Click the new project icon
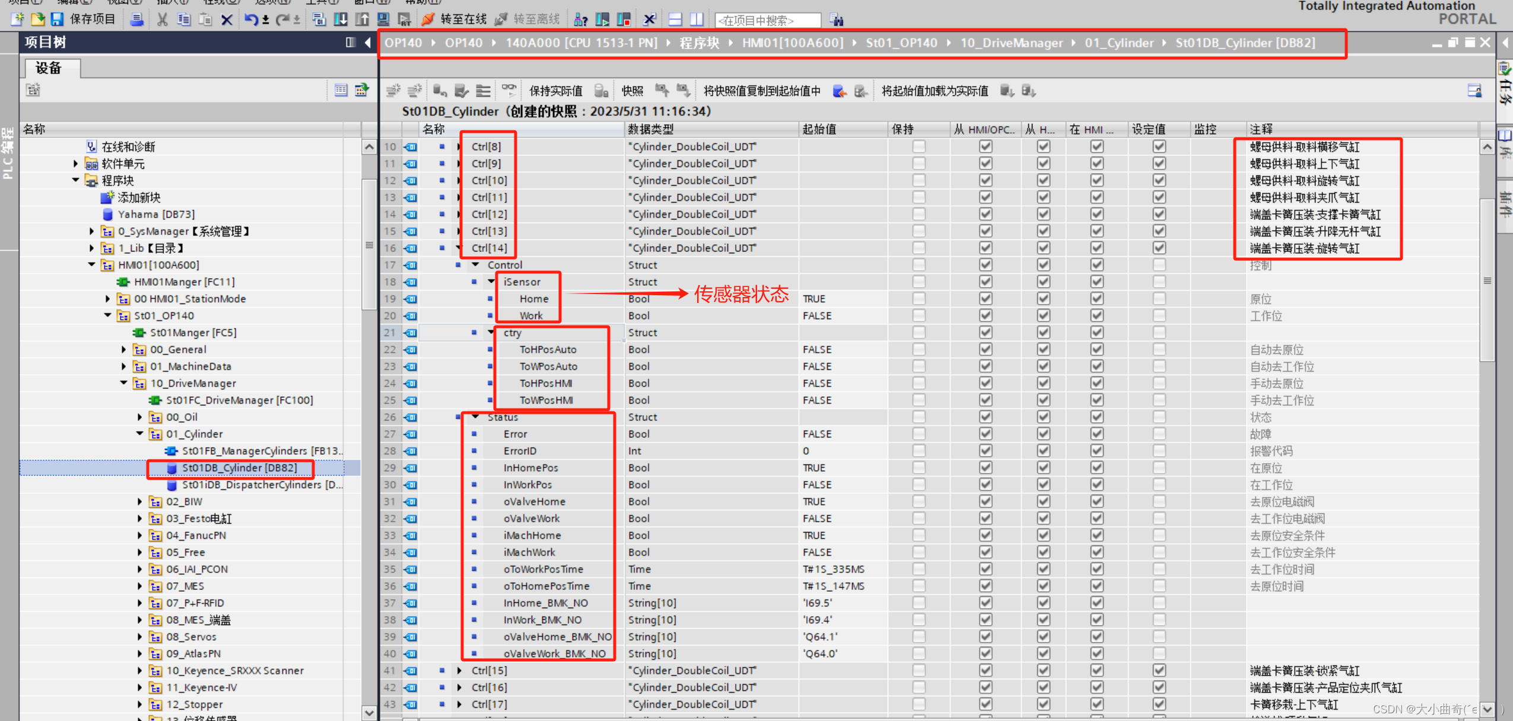1513x721 pixels. (17, 20)
